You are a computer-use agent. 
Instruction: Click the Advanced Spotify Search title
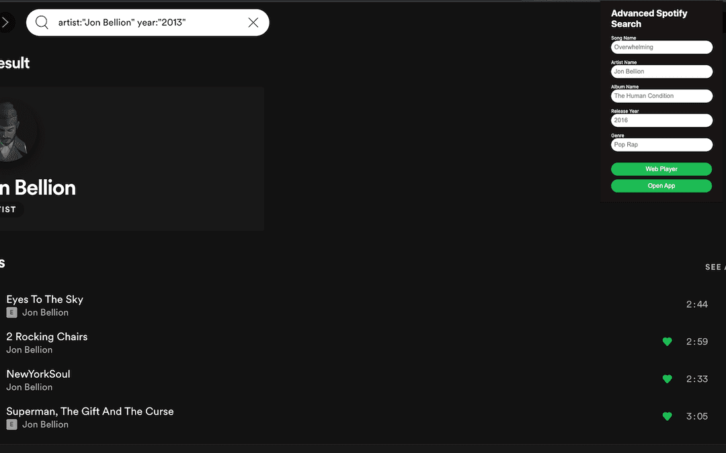click(x=649, y=19)
